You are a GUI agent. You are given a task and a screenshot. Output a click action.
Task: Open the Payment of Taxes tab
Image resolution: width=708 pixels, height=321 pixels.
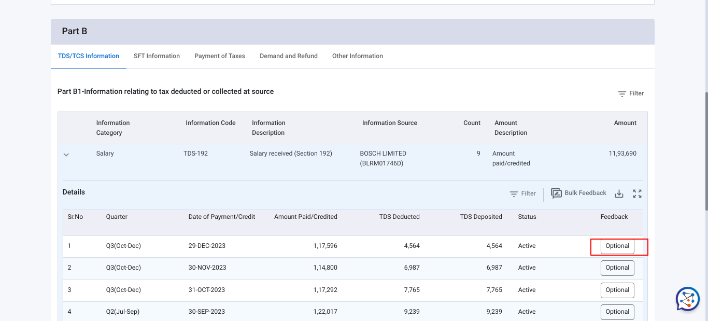point(220,56)
